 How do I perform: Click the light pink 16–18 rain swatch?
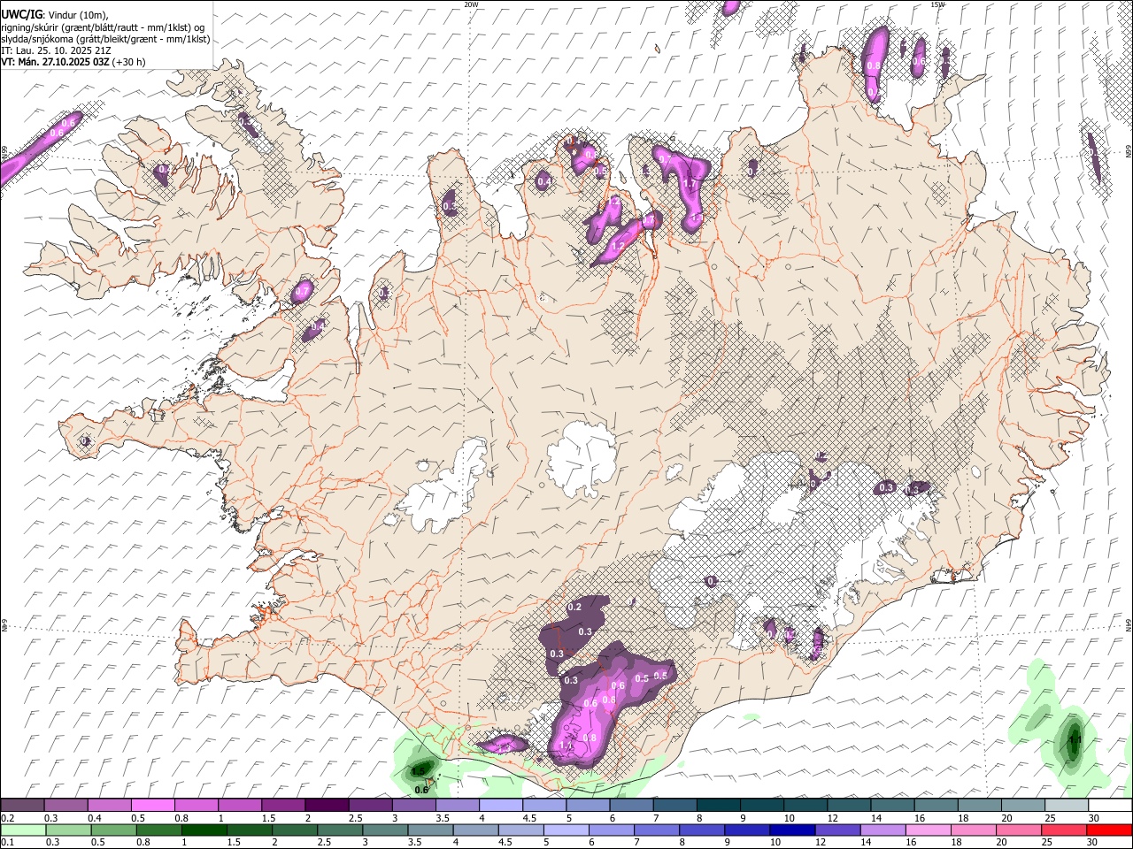pos(928,830)
